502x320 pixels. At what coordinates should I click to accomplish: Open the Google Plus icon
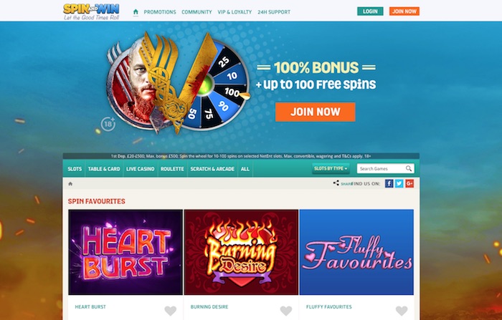409,183
